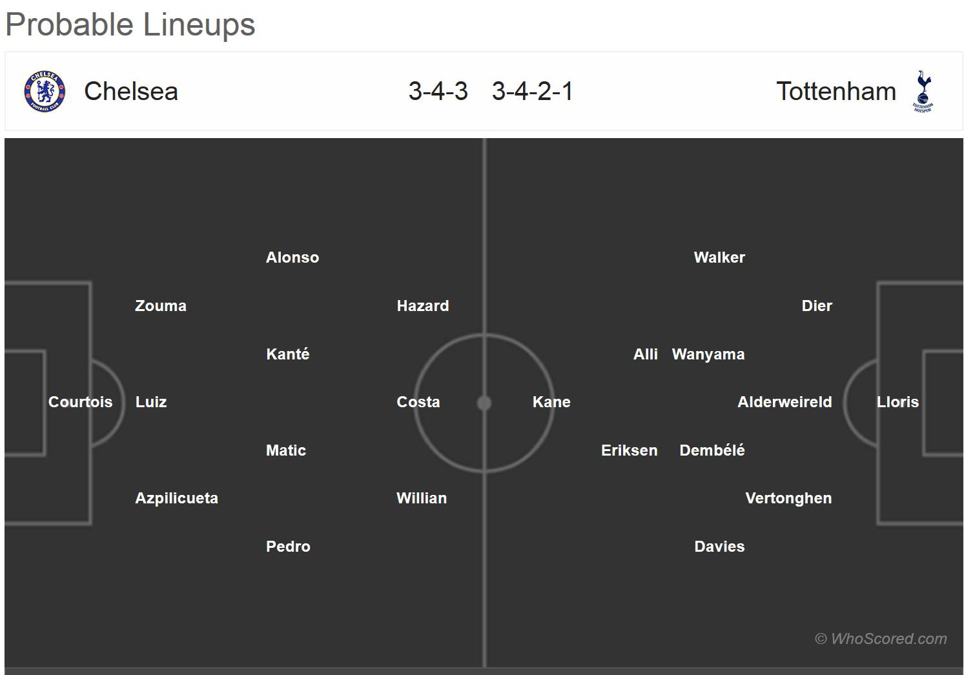Click on Tottenham striker Kane

(x=551, y=402)
